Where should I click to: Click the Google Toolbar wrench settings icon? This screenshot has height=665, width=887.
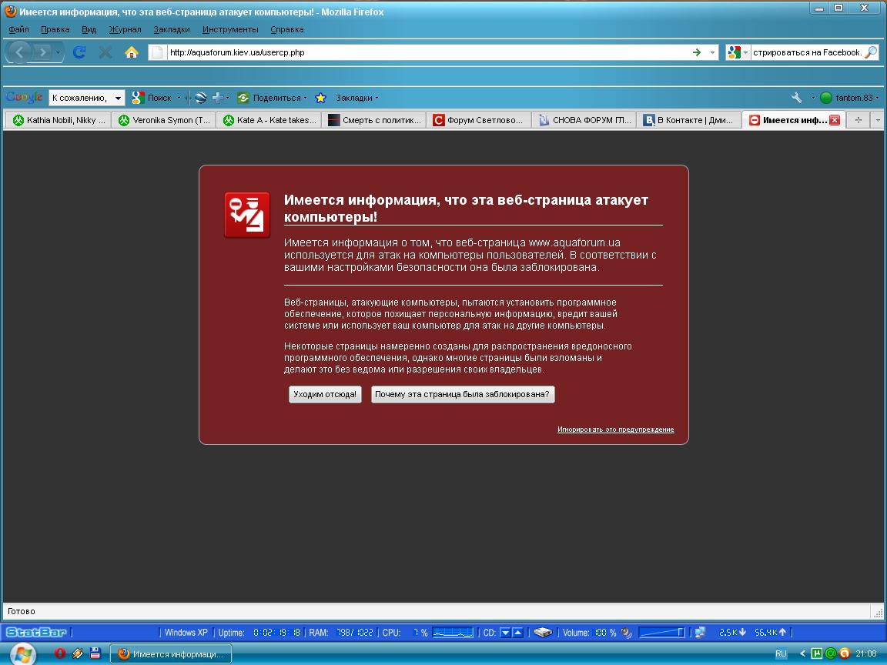click(x=796, y=98)
